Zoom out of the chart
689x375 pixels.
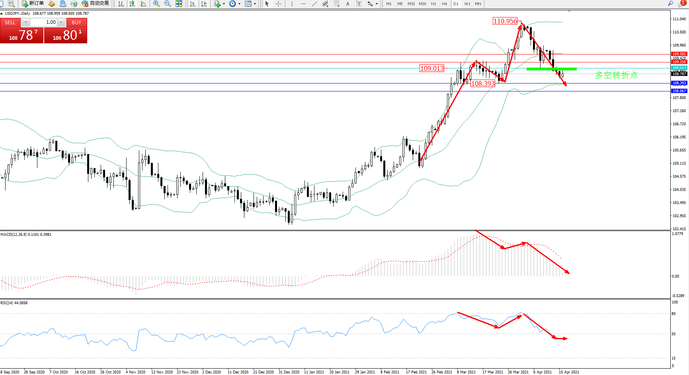pyautogui.click(x=167, y=4)
